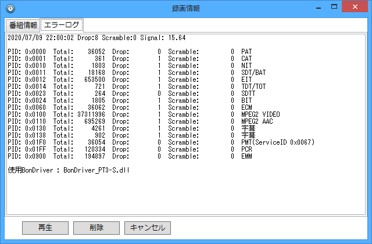The height and width of the screenshot is (244, 372).
Task: Click the Total value 37311996
Action: point(91,114)
